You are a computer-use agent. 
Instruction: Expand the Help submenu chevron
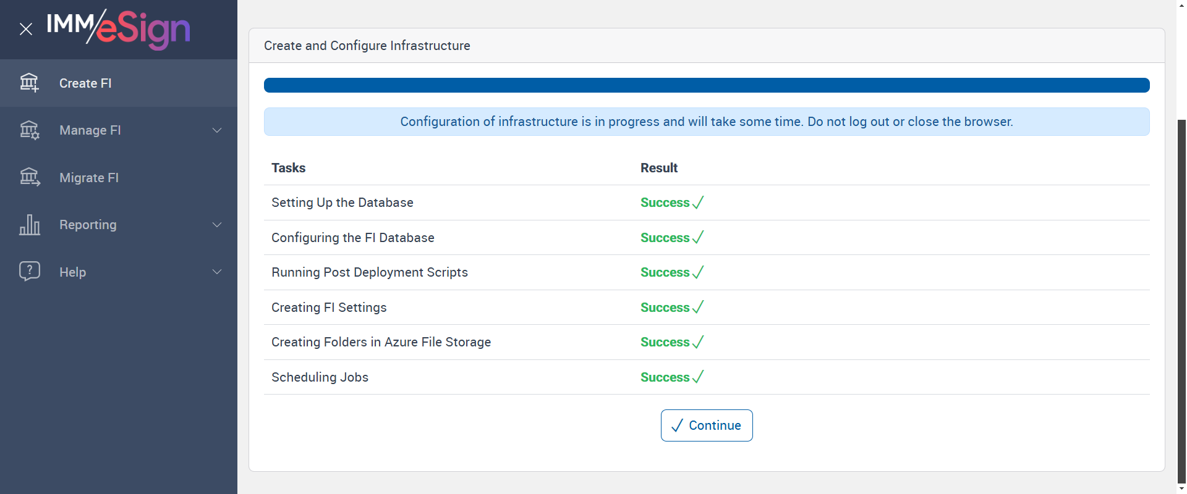217,272
